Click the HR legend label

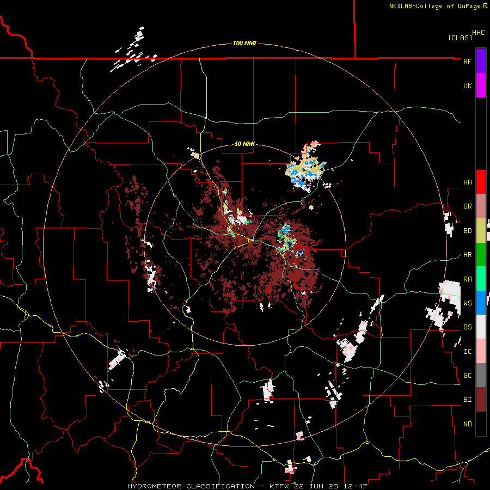467,255
